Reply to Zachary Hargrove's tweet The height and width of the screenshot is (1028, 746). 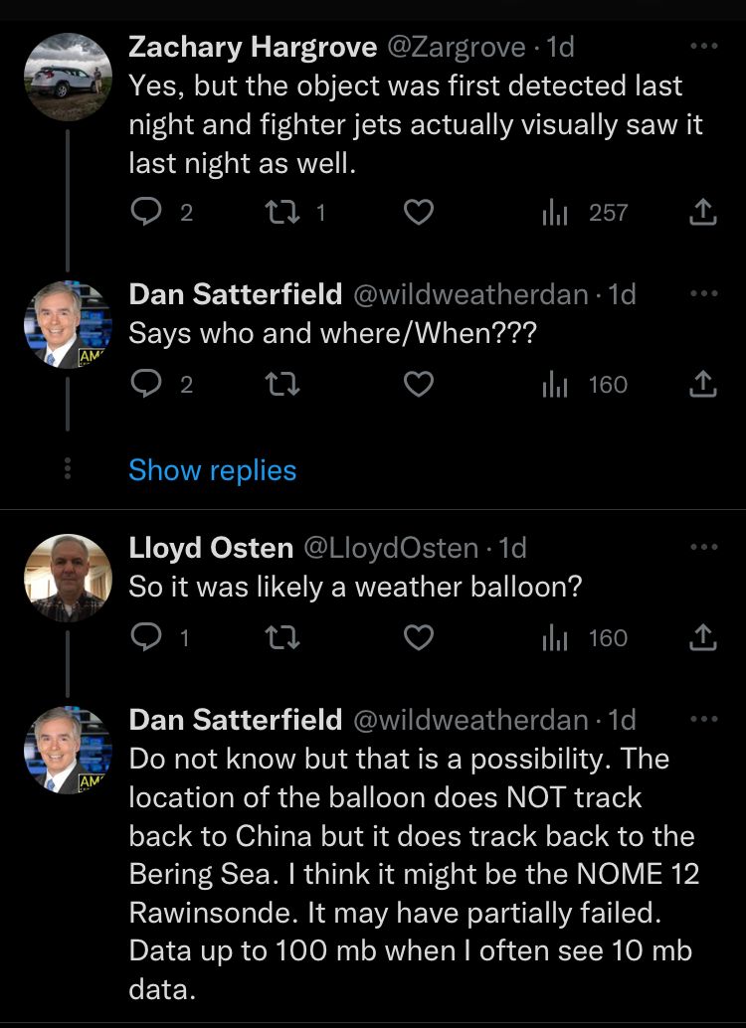[x=146, y=212]
